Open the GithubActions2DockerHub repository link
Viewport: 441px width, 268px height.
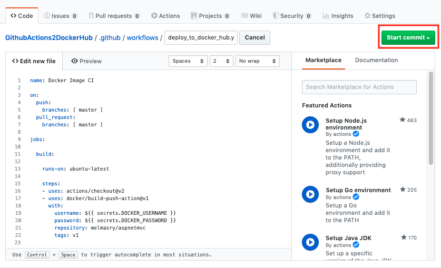click(49, 37)
